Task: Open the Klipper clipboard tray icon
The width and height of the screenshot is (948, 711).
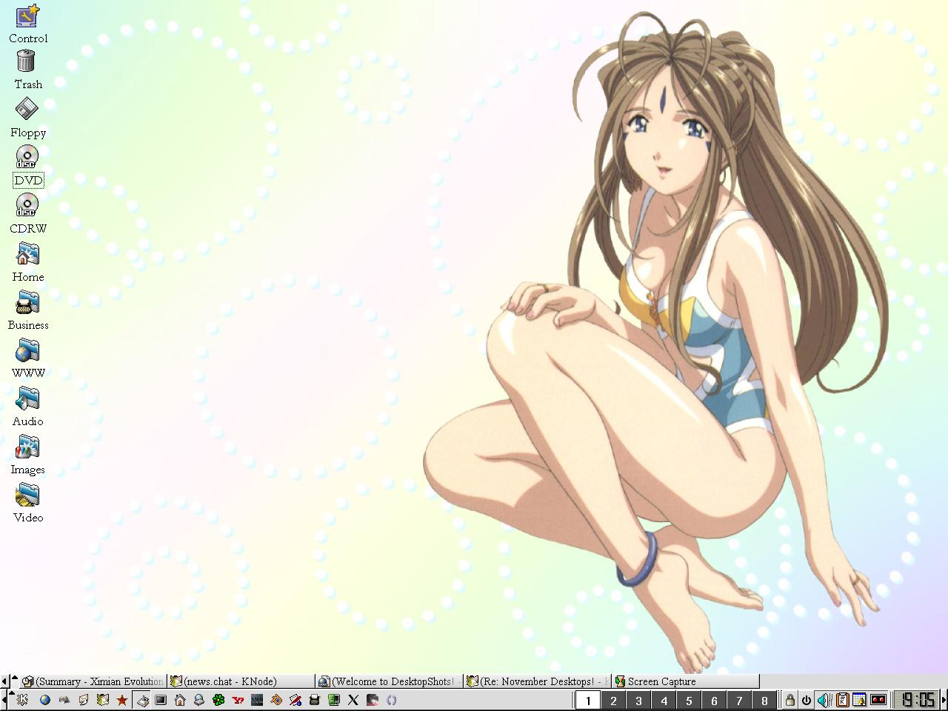Action: (x=842, y=700)
